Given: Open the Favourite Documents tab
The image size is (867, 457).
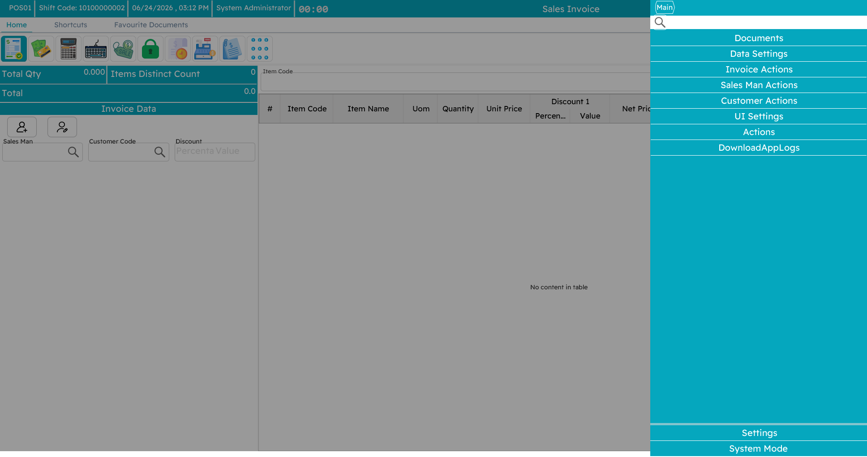Looking at the screenshot, I should 151,25.
